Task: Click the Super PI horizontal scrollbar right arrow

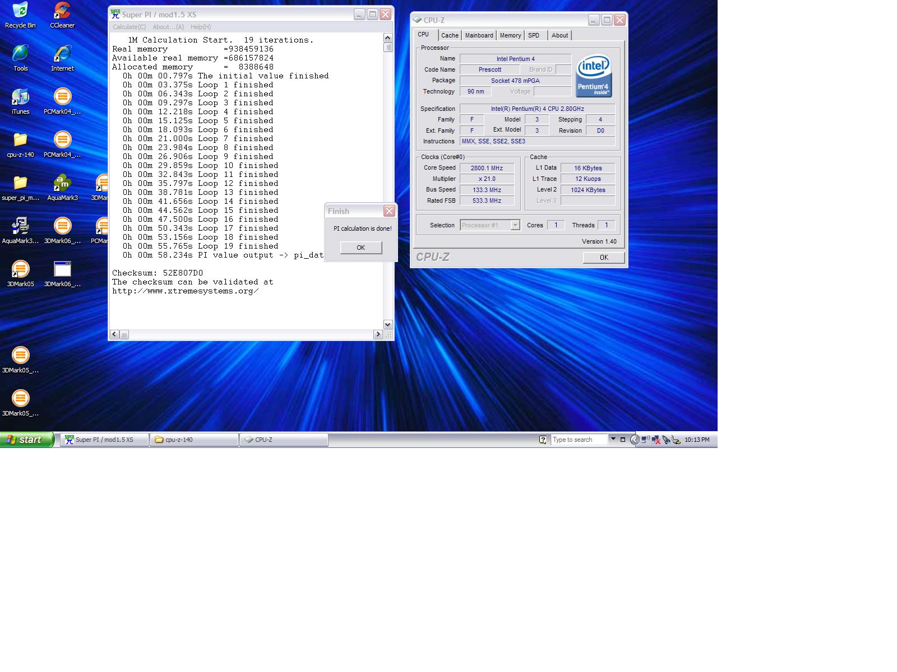Action: click(x=378, y=334)
